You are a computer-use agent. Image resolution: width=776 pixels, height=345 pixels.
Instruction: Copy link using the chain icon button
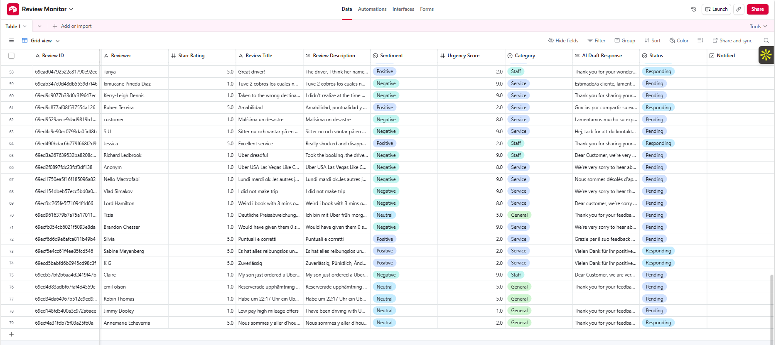click(x=739, y=9)
